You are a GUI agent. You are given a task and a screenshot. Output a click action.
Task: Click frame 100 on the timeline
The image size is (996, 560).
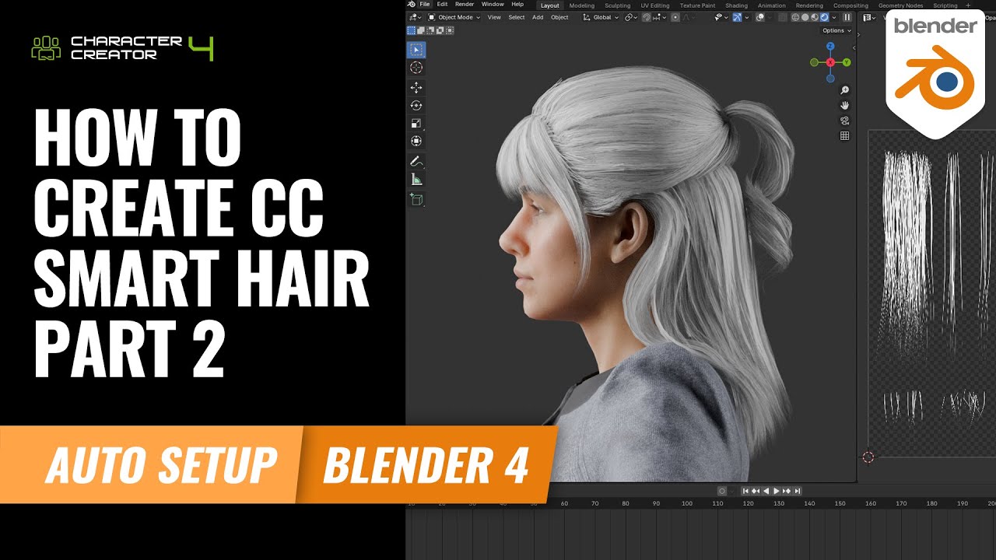tap(686, 503)
